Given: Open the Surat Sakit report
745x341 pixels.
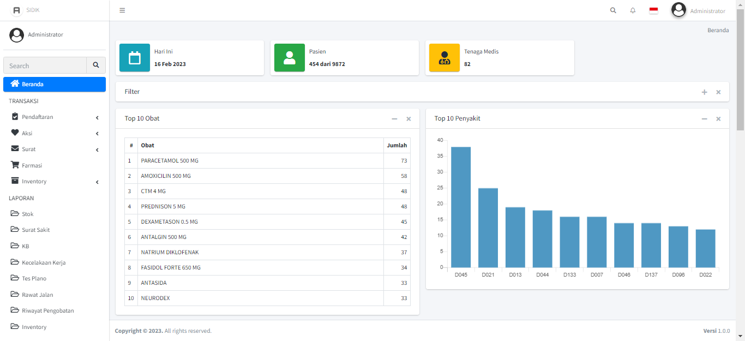Looking at the screenshot, I should pyautogui.click(x=35, y=230).
